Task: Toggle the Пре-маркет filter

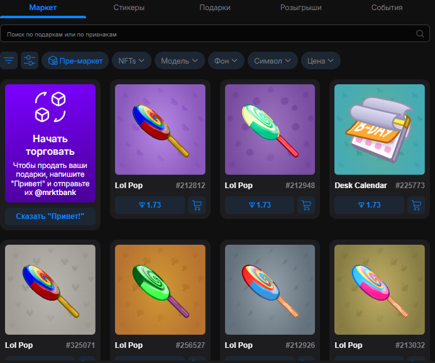Action: coord(75,61)
